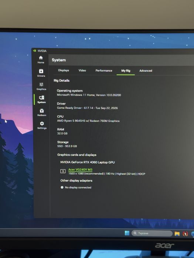Viewport: 194px width, 258px height.
Task: Click the info icon beside No display connected
Action: point(62,187)
